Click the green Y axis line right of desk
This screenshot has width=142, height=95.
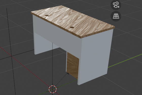click(x=125, y=61)
